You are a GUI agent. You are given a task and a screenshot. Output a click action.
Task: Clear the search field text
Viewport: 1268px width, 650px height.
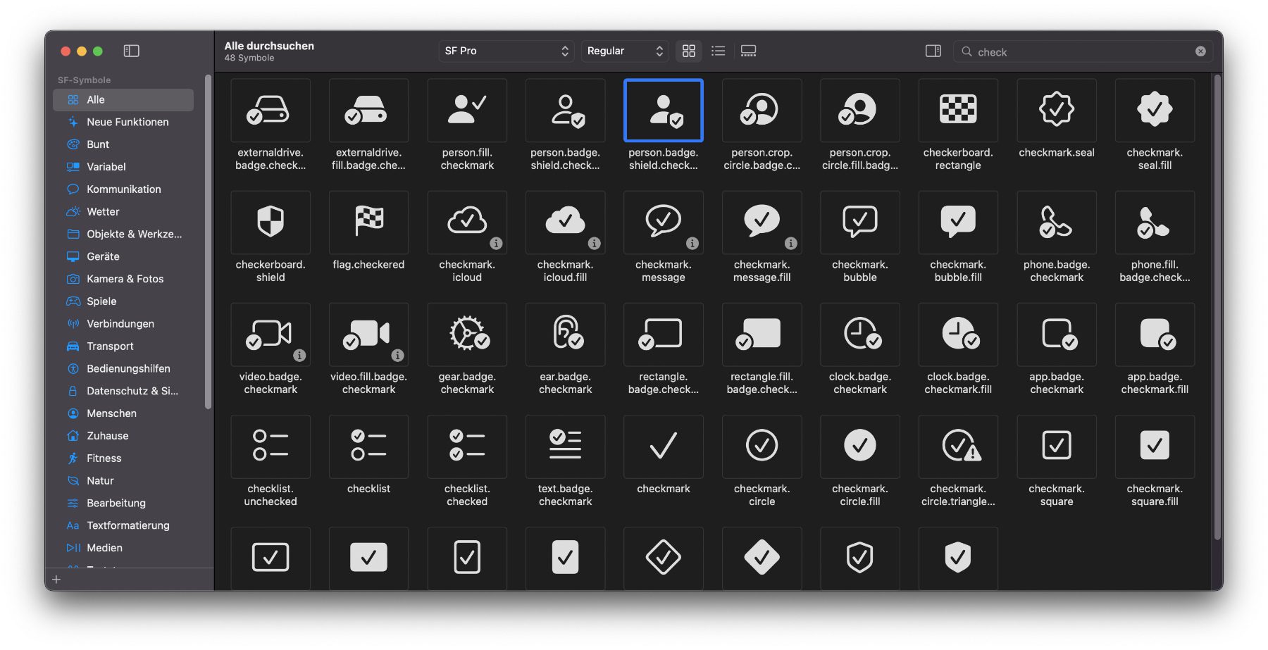1200,51
